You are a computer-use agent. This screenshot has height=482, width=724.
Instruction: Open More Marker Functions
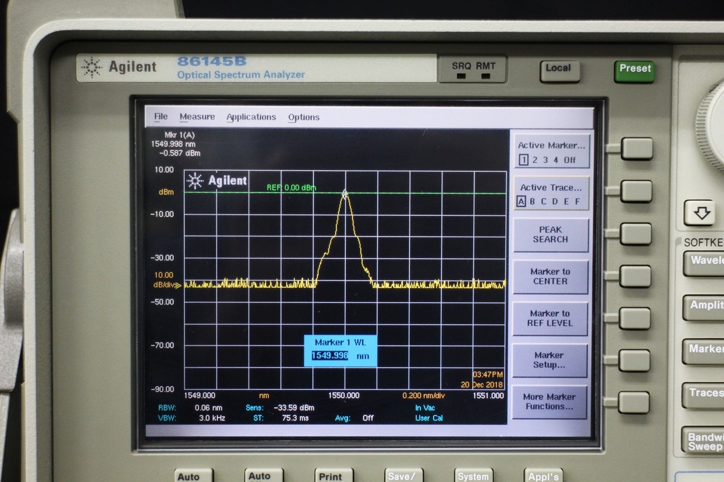[550, 402]
